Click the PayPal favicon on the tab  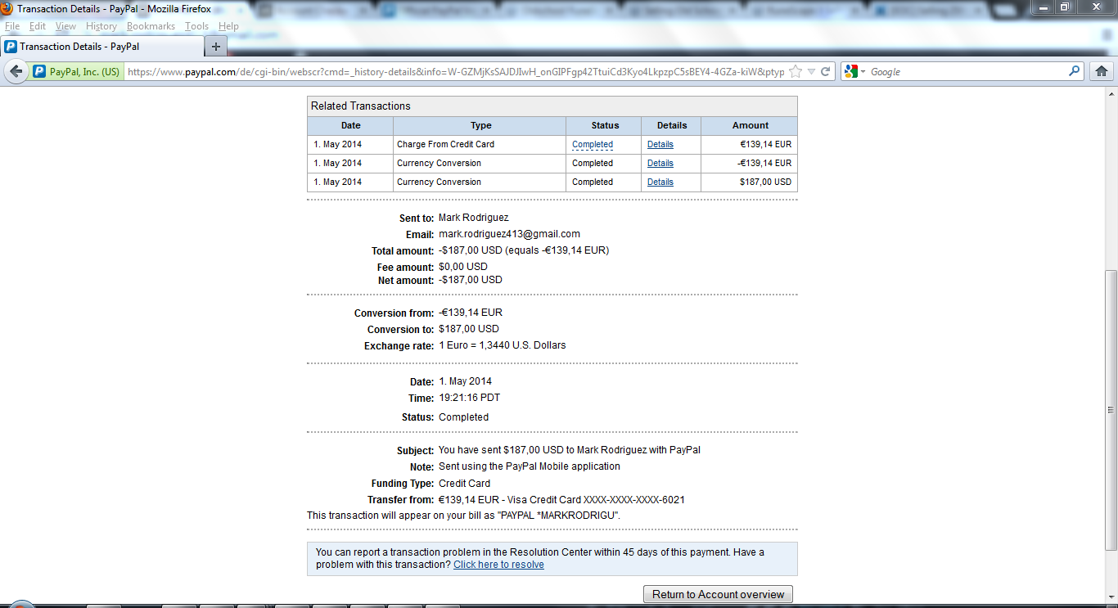coord(11,47)
